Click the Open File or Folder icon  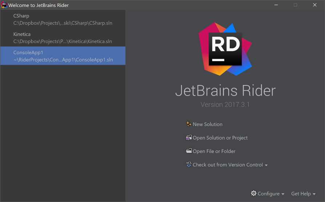[189, 151]
